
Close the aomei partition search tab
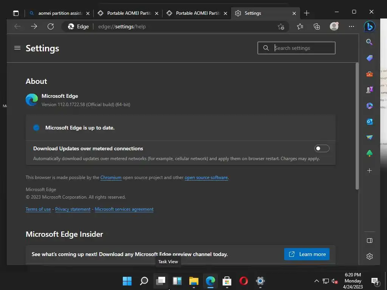tap(88, 13)
